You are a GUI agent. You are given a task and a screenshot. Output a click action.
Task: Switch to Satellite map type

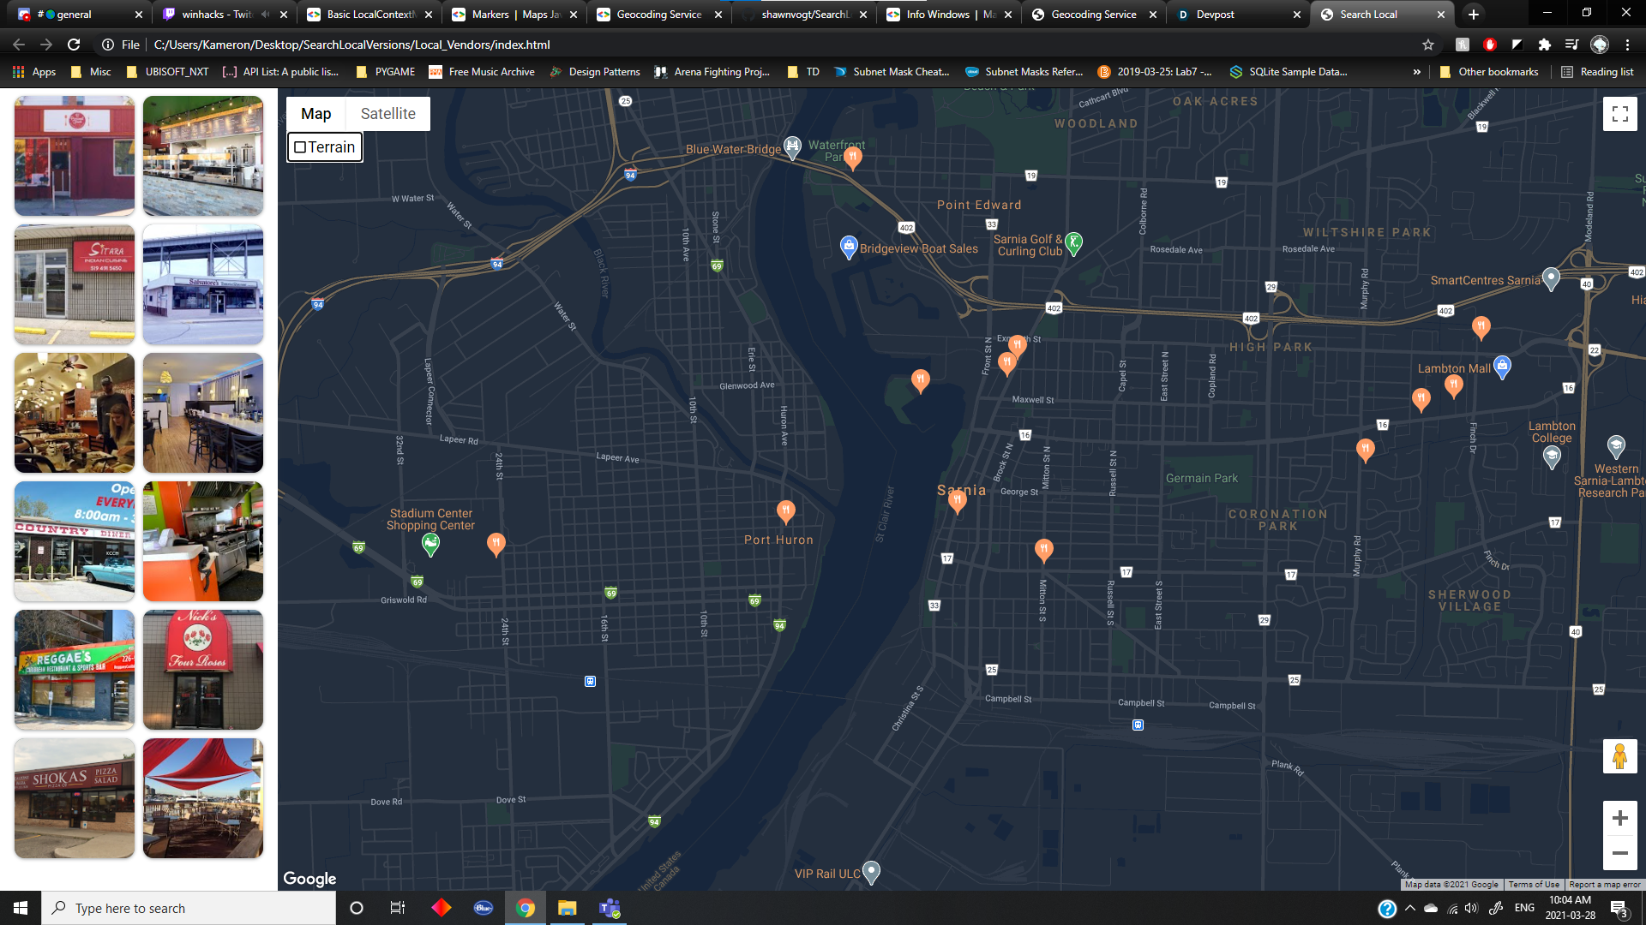pos(387,114)
